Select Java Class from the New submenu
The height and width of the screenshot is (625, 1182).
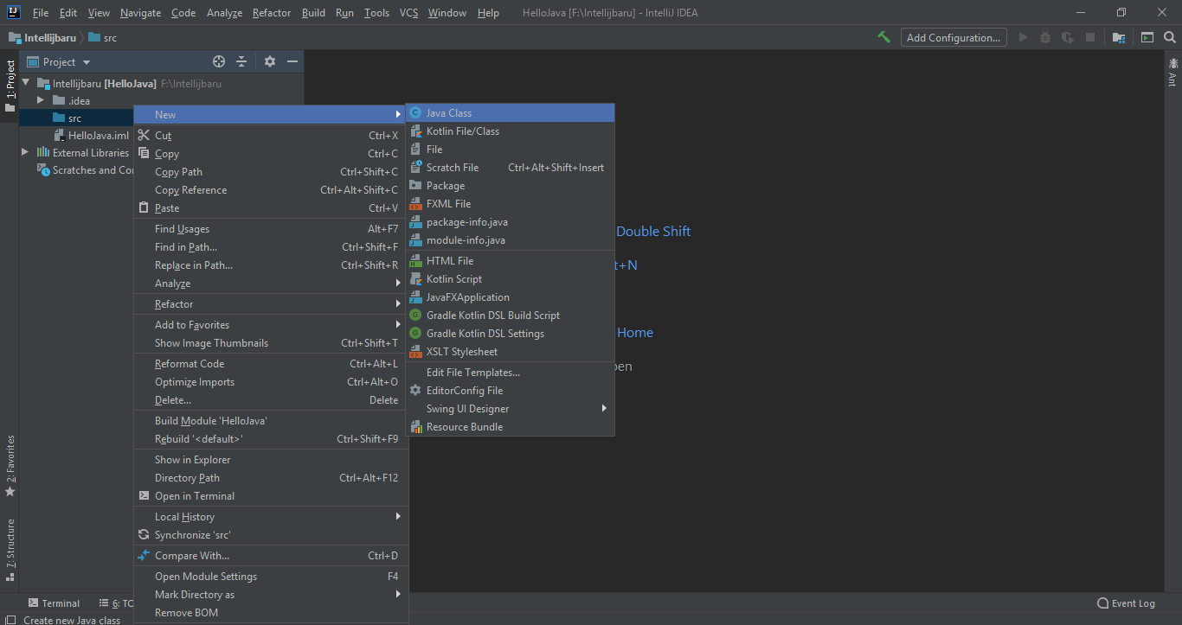click(x=511, y=113)
